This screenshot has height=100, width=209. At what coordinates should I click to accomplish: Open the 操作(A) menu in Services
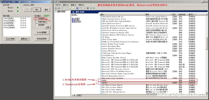(x=66, y=5)
